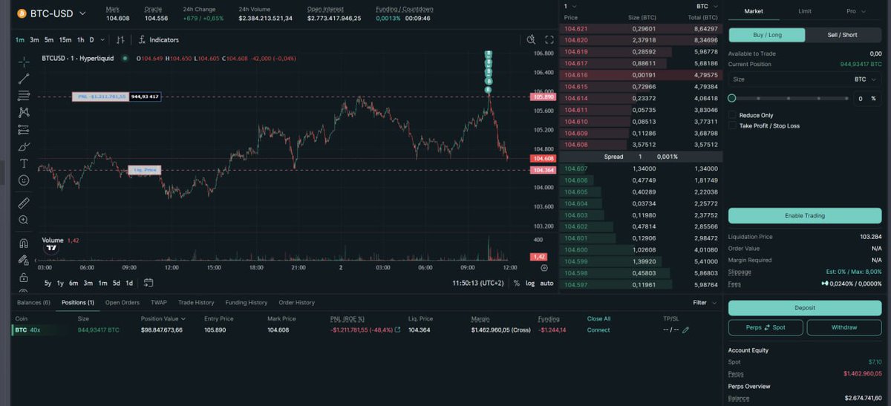
Task: Open the long position forecasting tool
Action: 24,129
